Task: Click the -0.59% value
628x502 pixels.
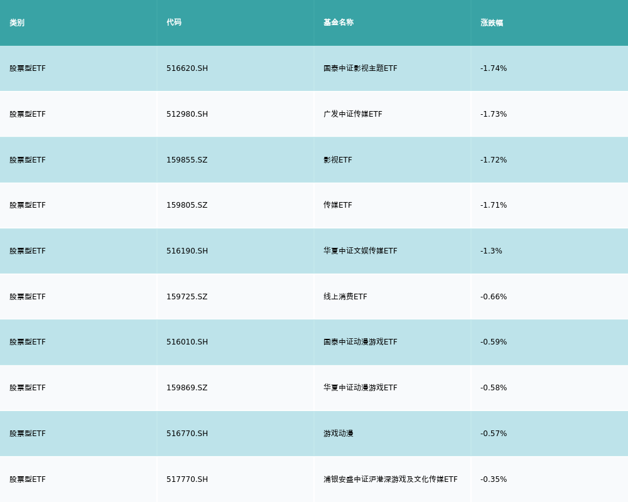Action: point(494,342)
